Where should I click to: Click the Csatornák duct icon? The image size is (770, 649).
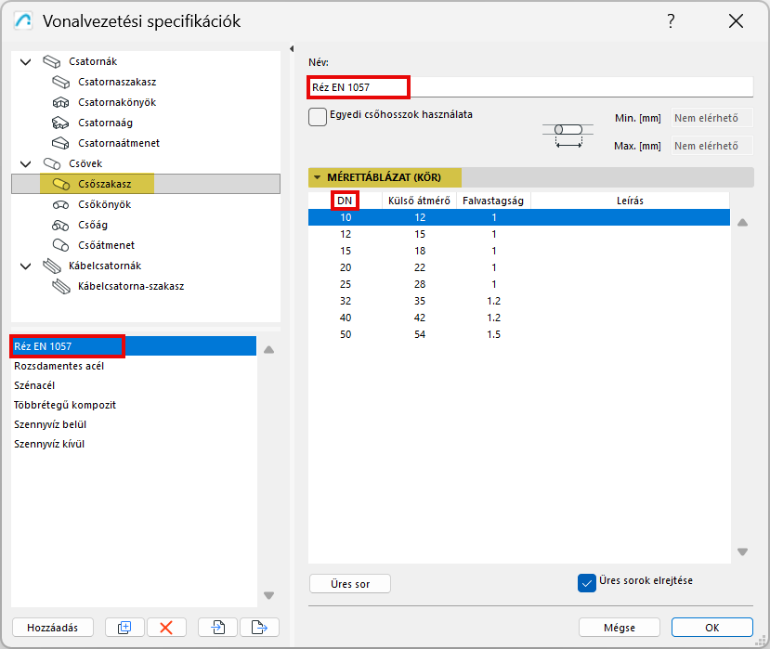52,61
